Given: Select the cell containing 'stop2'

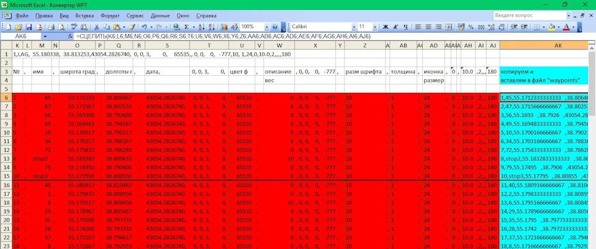Looking at the screenshot, I should [42, 159].
